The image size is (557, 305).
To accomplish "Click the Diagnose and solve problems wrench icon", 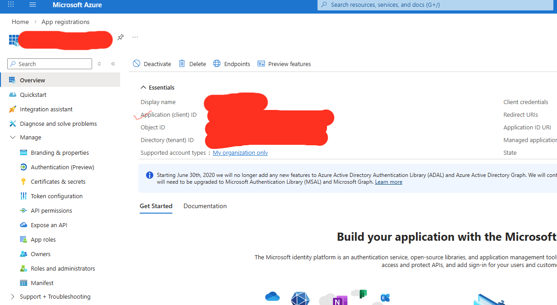I will pyautogui.click(x=12, y=124).
